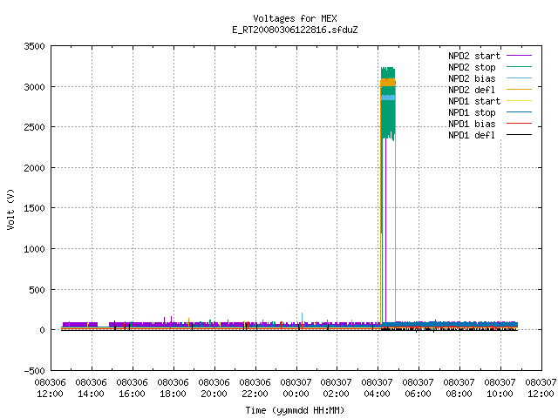The width and height of the screenshot is (558, 418).
Task: Click the 'NPD1 bias' legend label
Action: coord(472,124)
